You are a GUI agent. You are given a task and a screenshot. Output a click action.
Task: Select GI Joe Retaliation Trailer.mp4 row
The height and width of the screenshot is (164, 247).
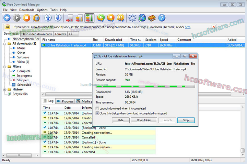[143, 45]
